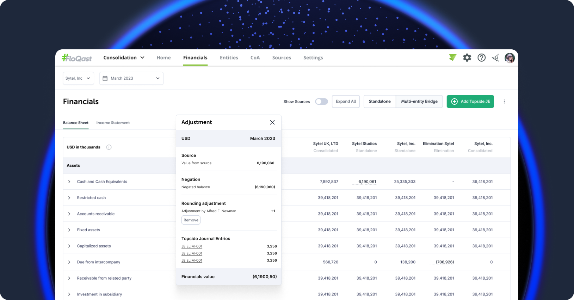The image size is (574, 300).
Task: Open the Settings tab in navigation
Action: click(x=313, y=58)
